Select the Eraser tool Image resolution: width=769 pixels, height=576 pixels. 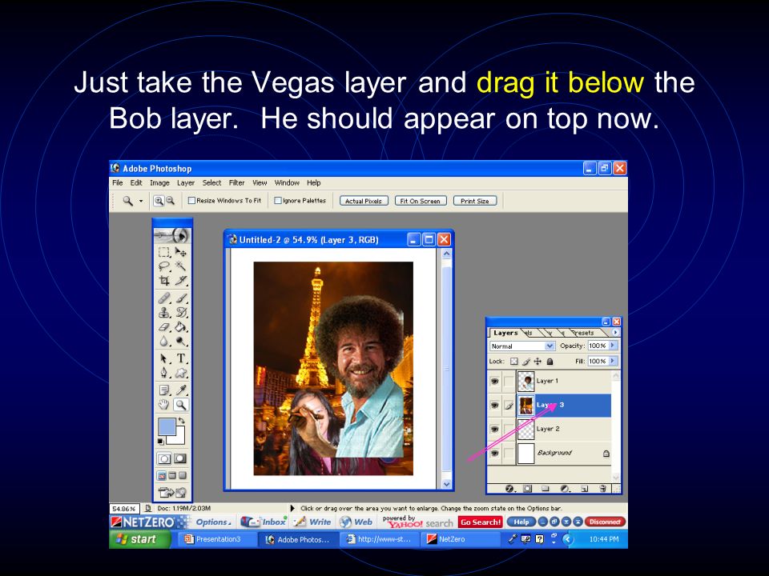(164, 326)
